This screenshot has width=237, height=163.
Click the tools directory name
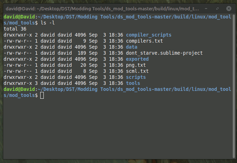tap(133, 83)
